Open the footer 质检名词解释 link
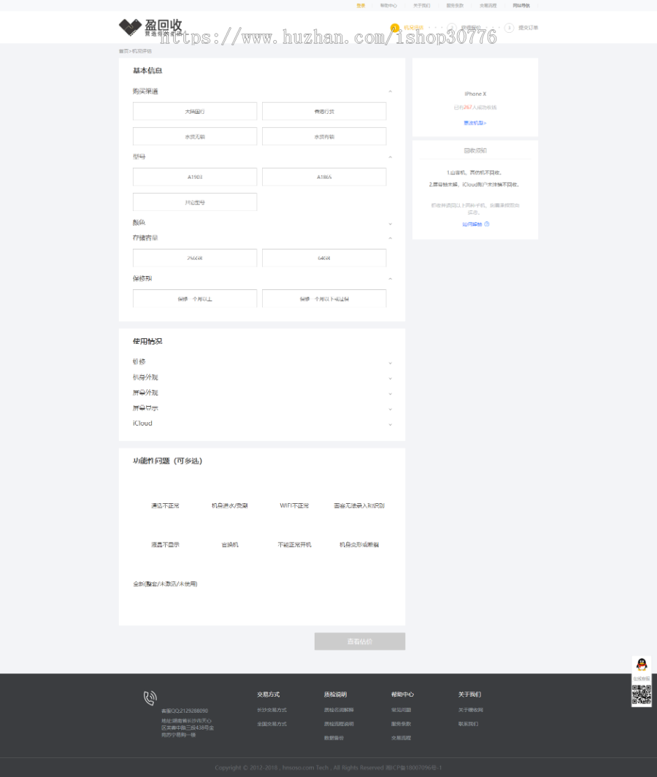 [339, 710]
